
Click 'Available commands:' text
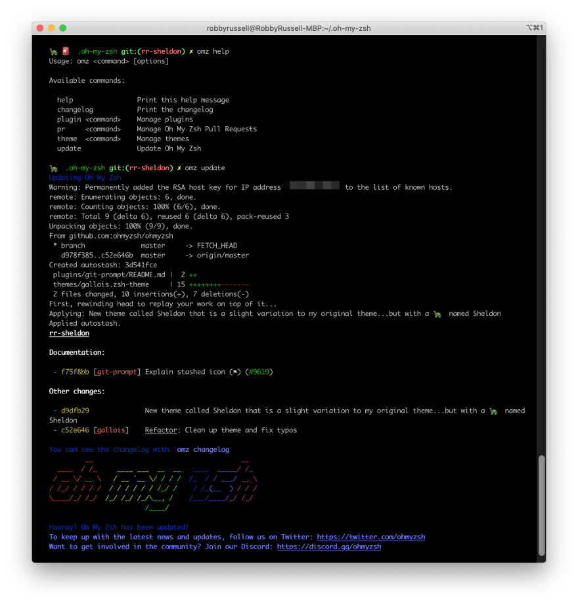87,80
